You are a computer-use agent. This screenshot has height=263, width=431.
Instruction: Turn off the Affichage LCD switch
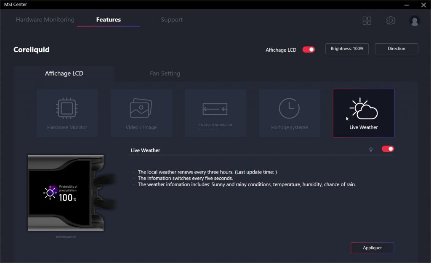[x=309, y=49]
